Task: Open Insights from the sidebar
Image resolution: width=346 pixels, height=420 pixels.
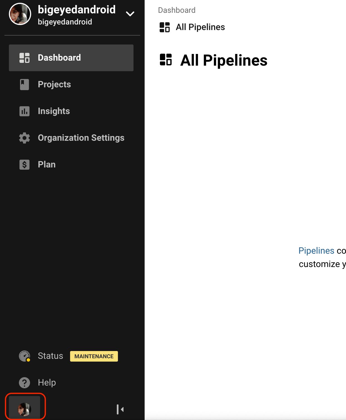Action: click(x=71, y=111)
